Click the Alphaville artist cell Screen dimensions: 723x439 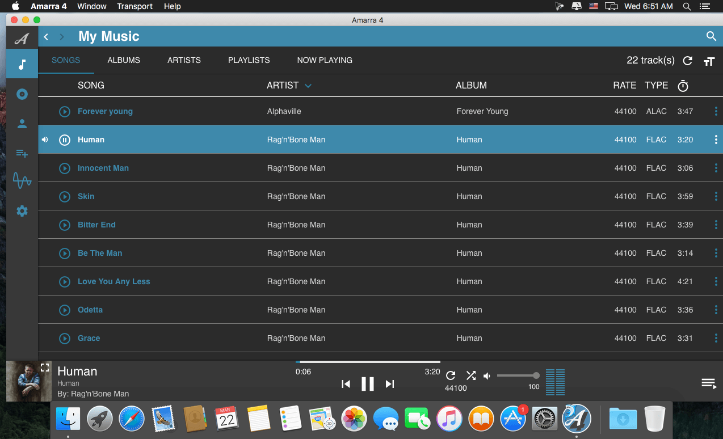284,111
